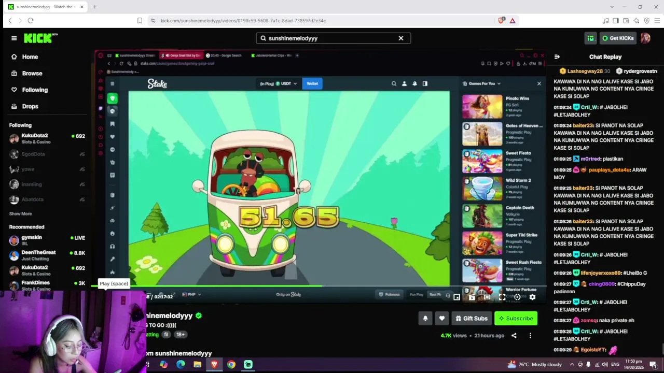Open a new browser tab
The height and width of the screenshot is (373, 664).
click(x=94, y=7)
